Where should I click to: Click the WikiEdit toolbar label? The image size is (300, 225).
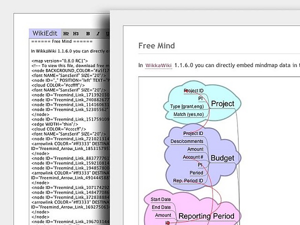(x=45, y=33)
